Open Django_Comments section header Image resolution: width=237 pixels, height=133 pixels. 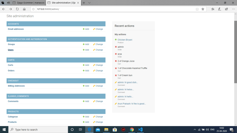tap(18, 96)
